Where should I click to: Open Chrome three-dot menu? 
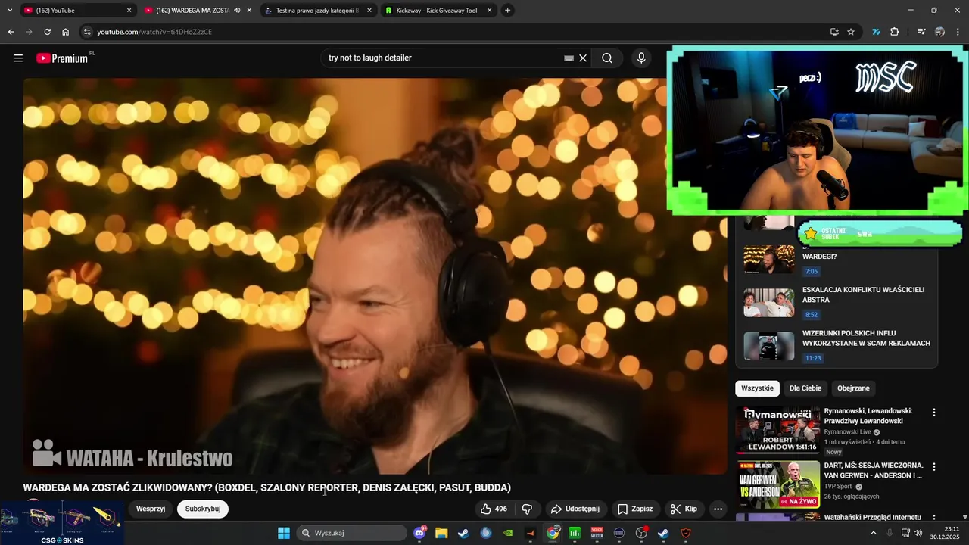tap(958, 32)
